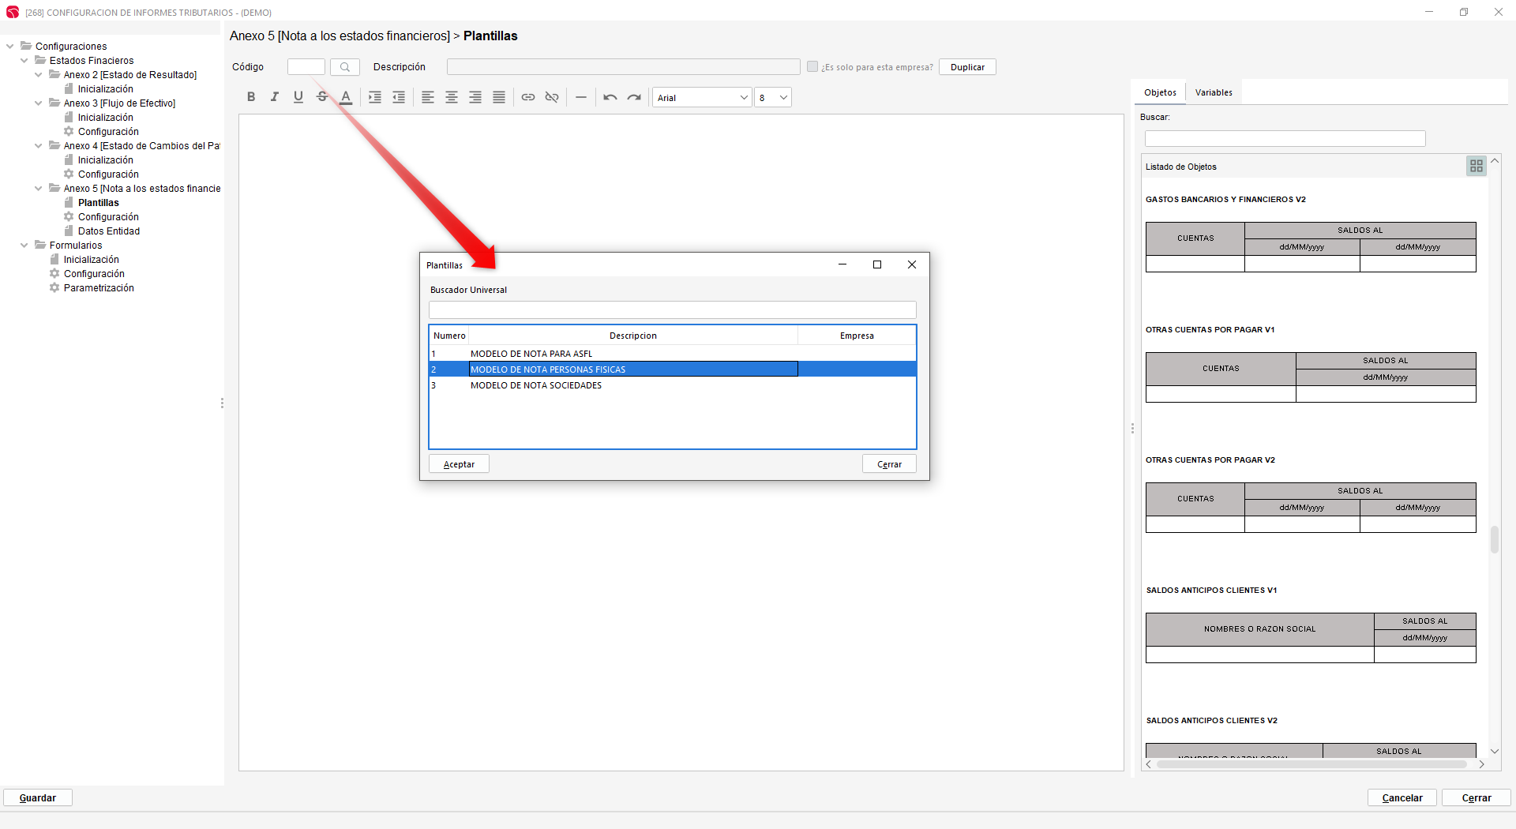Collapse the Formularios tree node
Screen dimensions: 1516x829
click(24, 246)
